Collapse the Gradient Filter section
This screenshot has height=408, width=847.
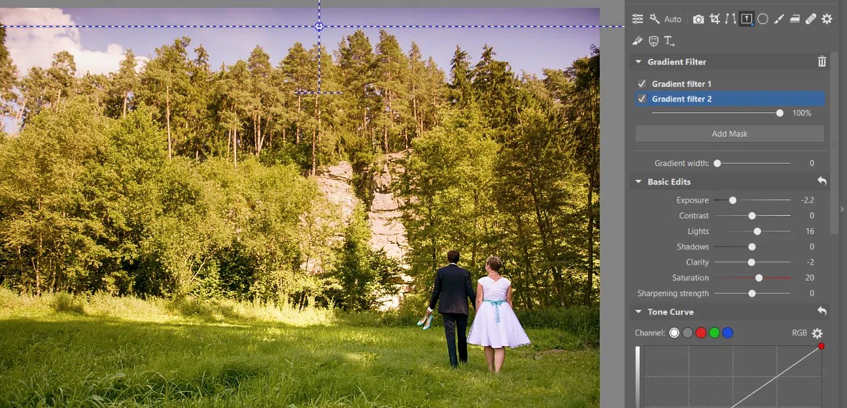coord(639,61)
